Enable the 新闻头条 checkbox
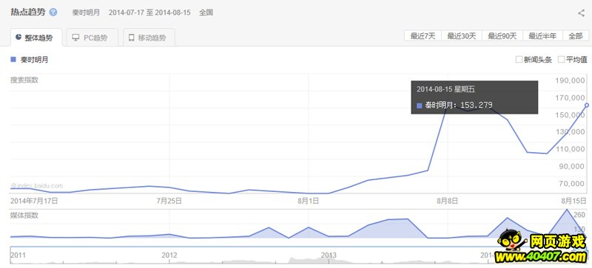This screenshot has height=268, width=592. point(519,60)
